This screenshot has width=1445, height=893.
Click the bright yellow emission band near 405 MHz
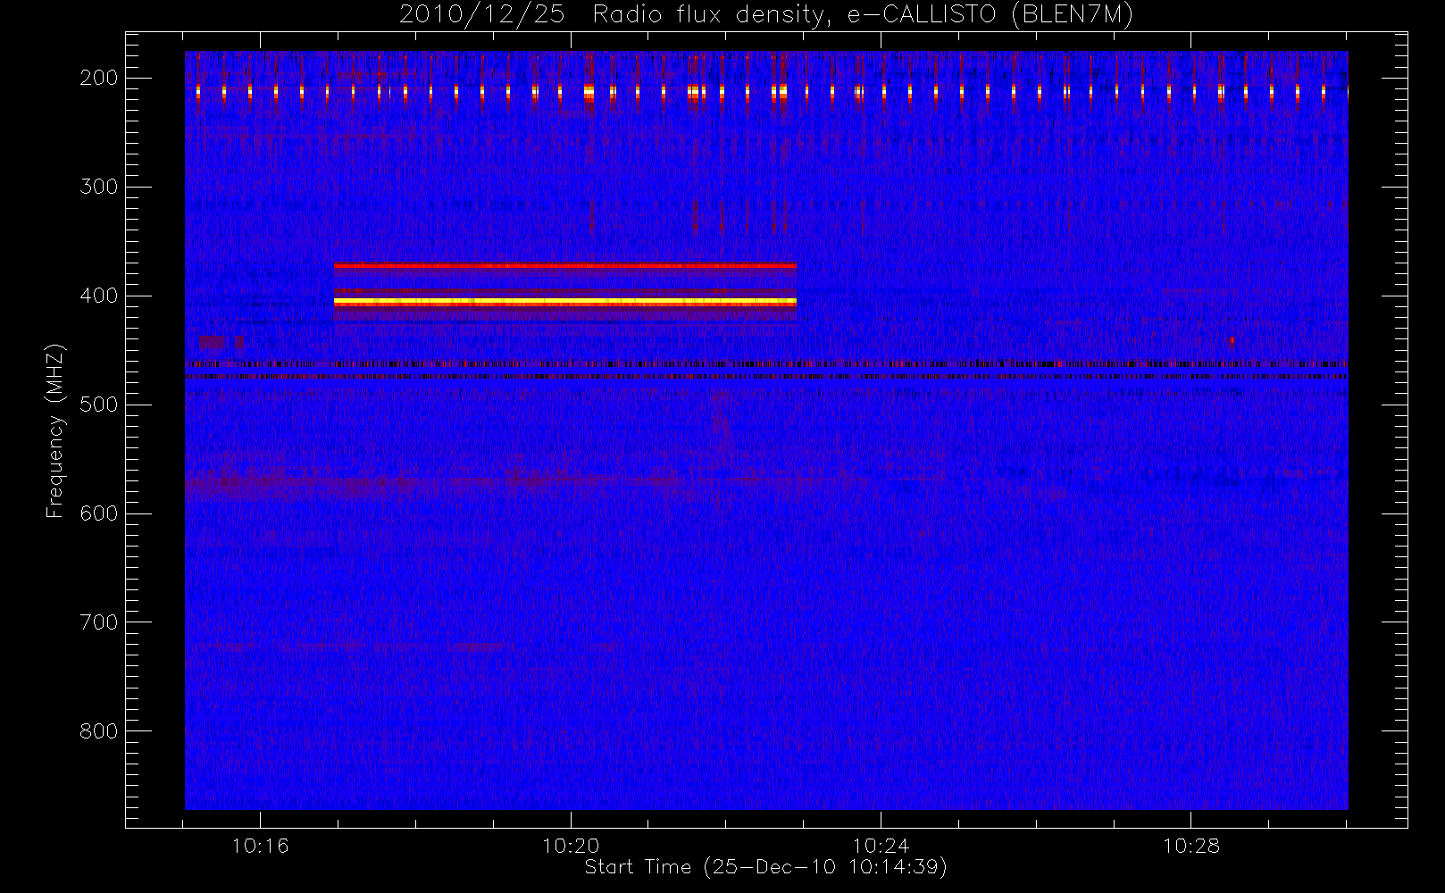[564, 303]
